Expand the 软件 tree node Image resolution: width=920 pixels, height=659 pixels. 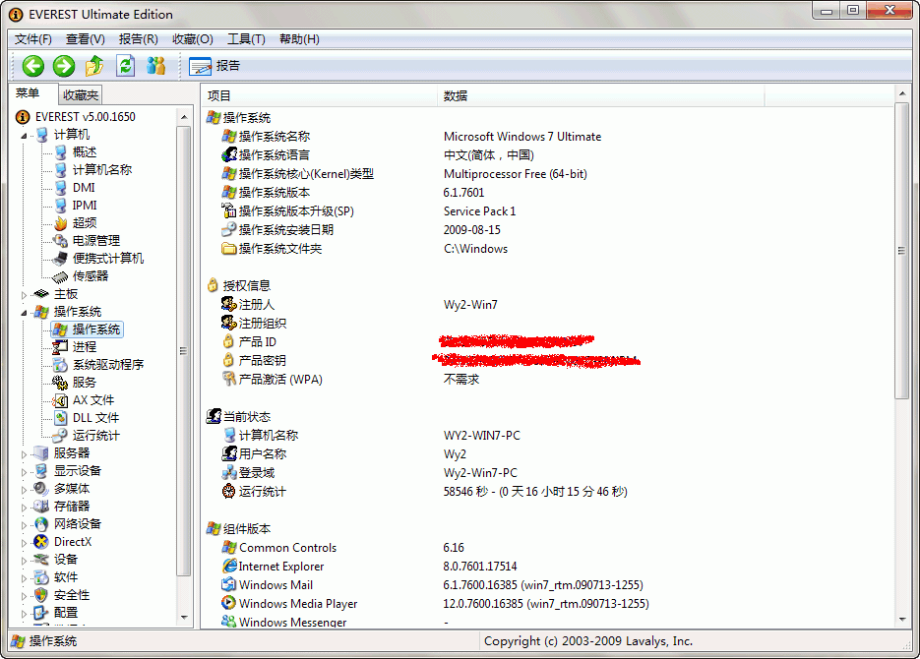point(24,578)
